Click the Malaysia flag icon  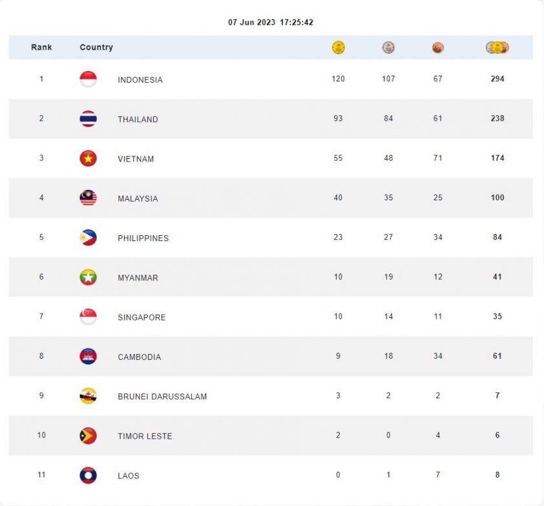click(x=88, y=198)
